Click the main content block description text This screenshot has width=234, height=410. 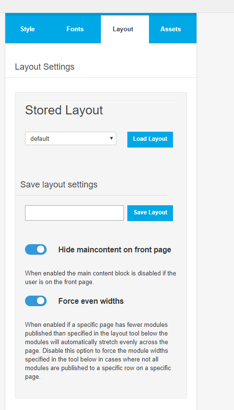tap(100, 278)
